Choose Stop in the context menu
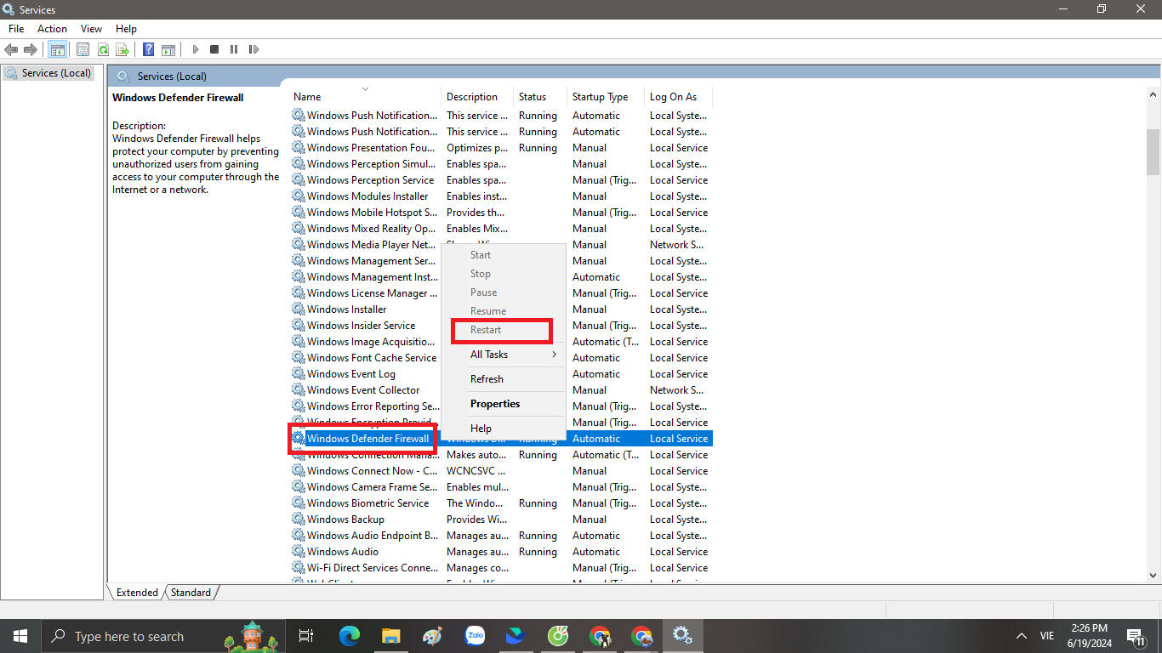Screen dimensions: 1162x653 pyautogui.click(x=503, y=274)
